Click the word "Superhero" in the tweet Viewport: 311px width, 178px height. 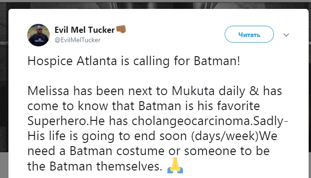57,121
